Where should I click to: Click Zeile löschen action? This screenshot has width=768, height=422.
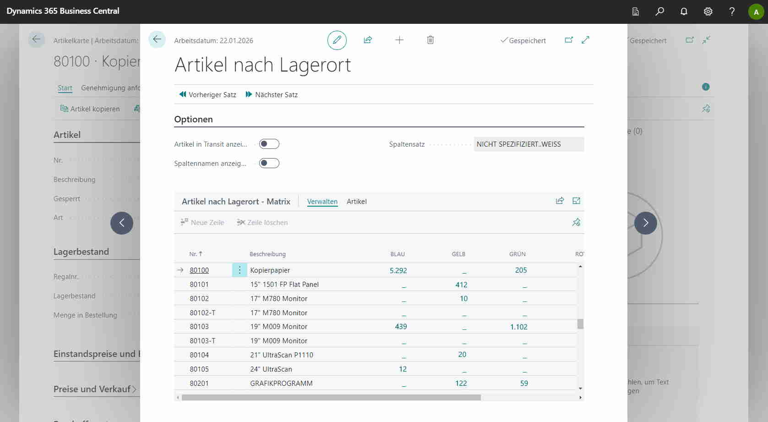[x=262, y=223]
